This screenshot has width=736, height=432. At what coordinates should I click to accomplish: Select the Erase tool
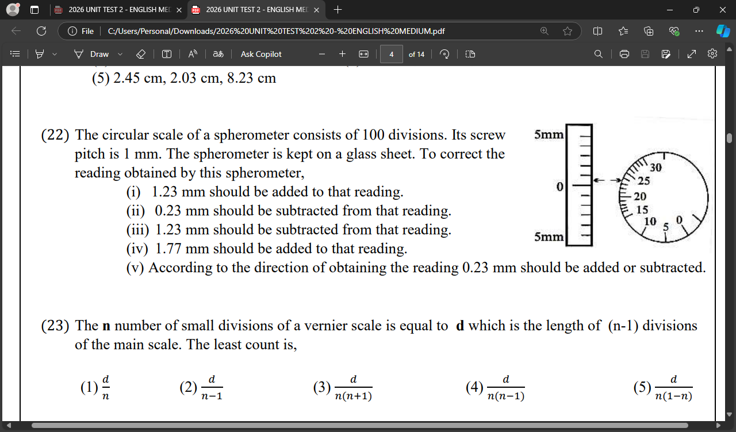[x=141, y=54]
